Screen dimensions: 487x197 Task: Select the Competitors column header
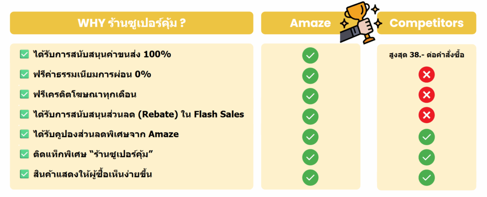click(x=426, y=23)
